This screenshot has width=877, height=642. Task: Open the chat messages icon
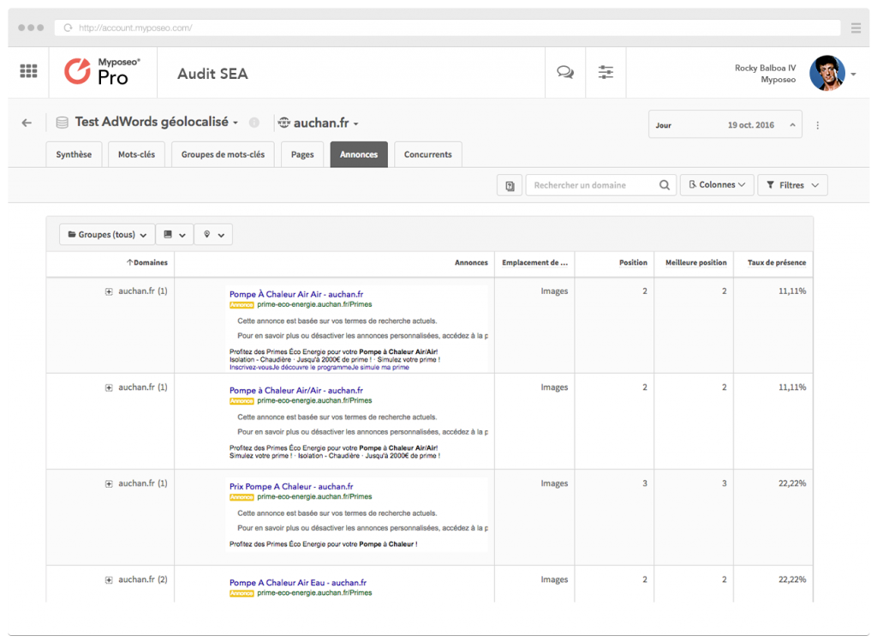(x=565, y=72)
